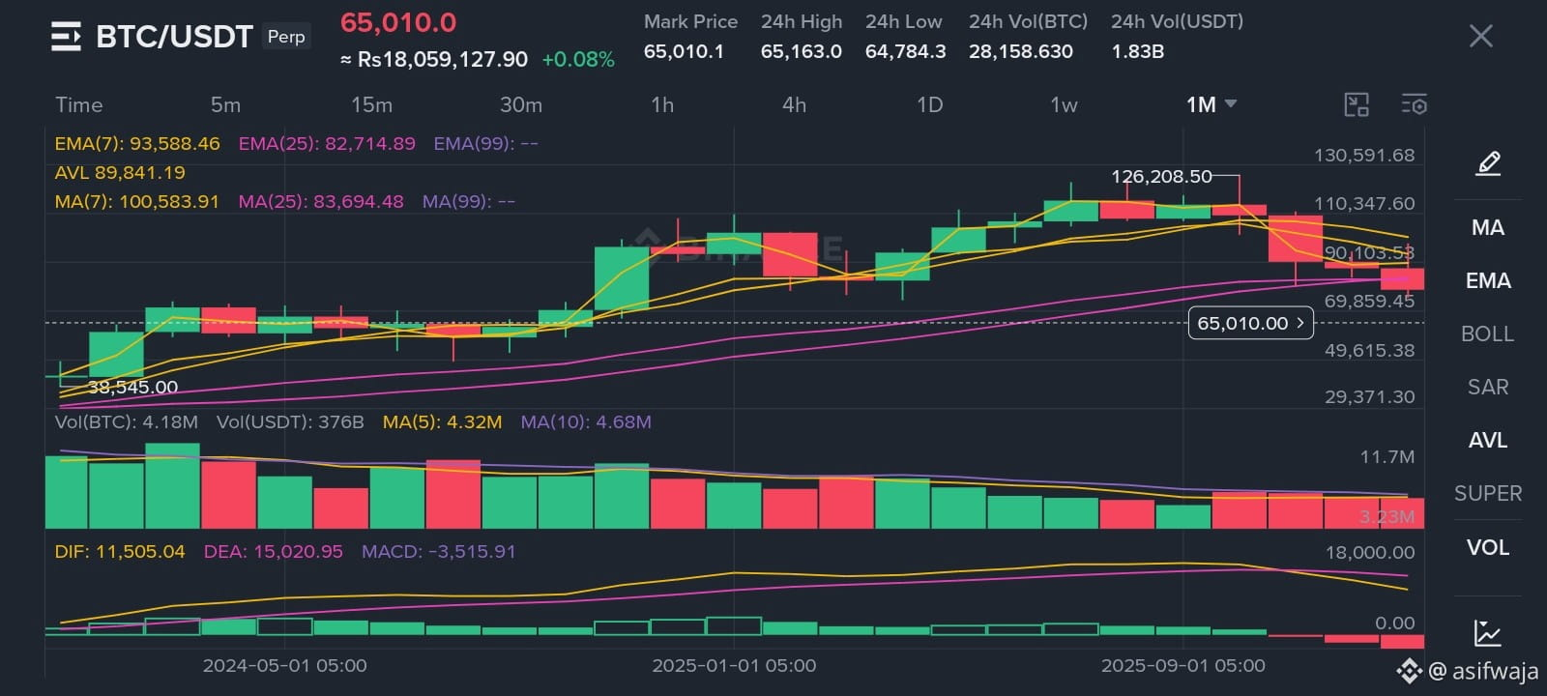Select the 30m timeframe

point(520,104)
